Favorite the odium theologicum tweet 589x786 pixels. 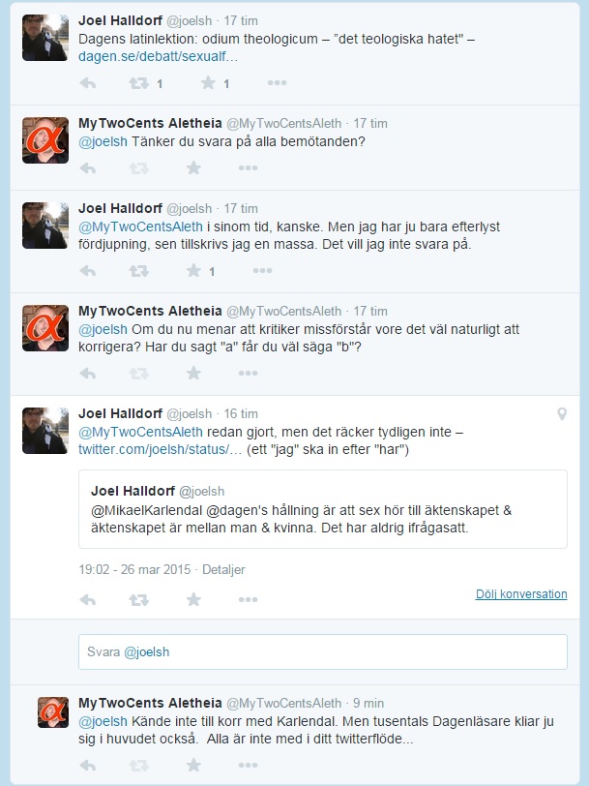pos(207,84)
